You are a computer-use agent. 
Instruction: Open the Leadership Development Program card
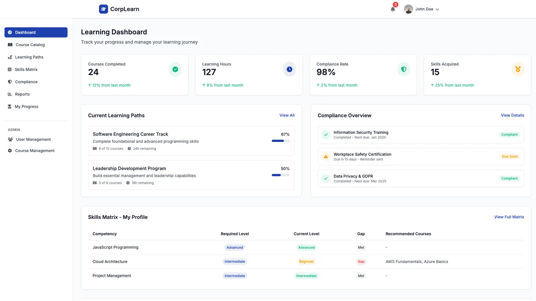191,175
